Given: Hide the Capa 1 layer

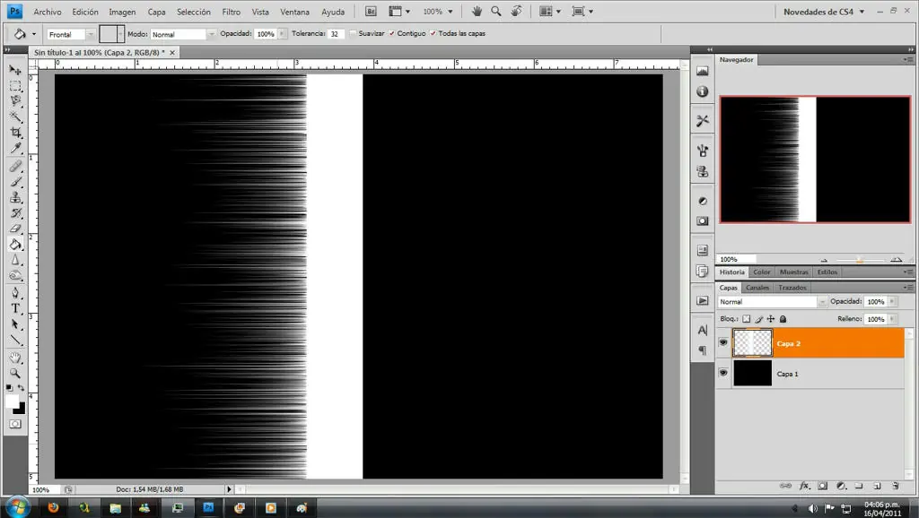Looking at the screenshot, I should [723, 373].
